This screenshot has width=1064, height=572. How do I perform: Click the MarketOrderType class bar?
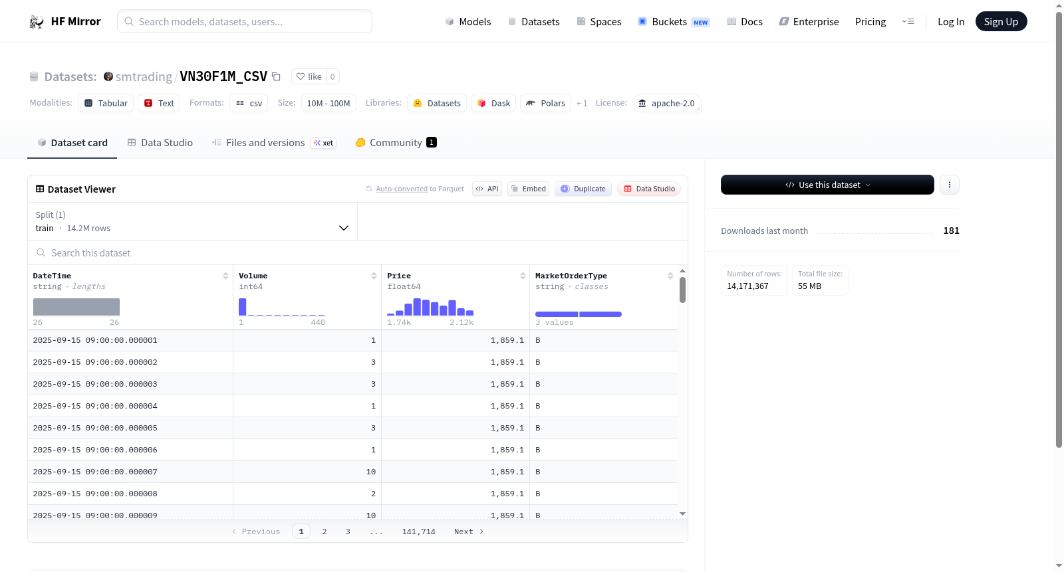tap(579, 314)
